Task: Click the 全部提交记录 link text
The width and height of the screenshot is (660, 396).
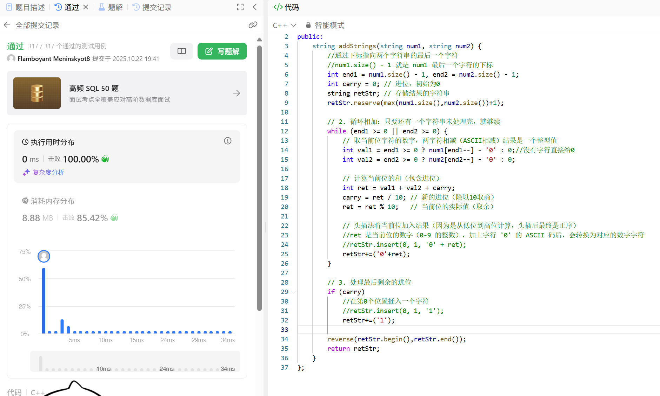Action: point(38,25)
